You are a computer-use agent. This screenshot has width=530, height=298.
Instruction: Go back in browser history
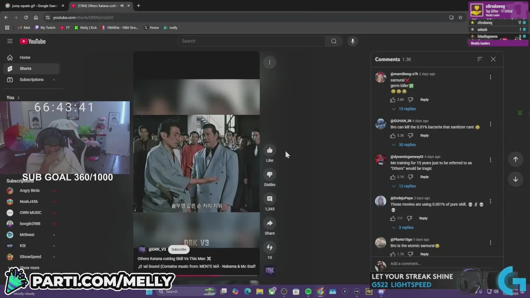[x=6, y=17]
